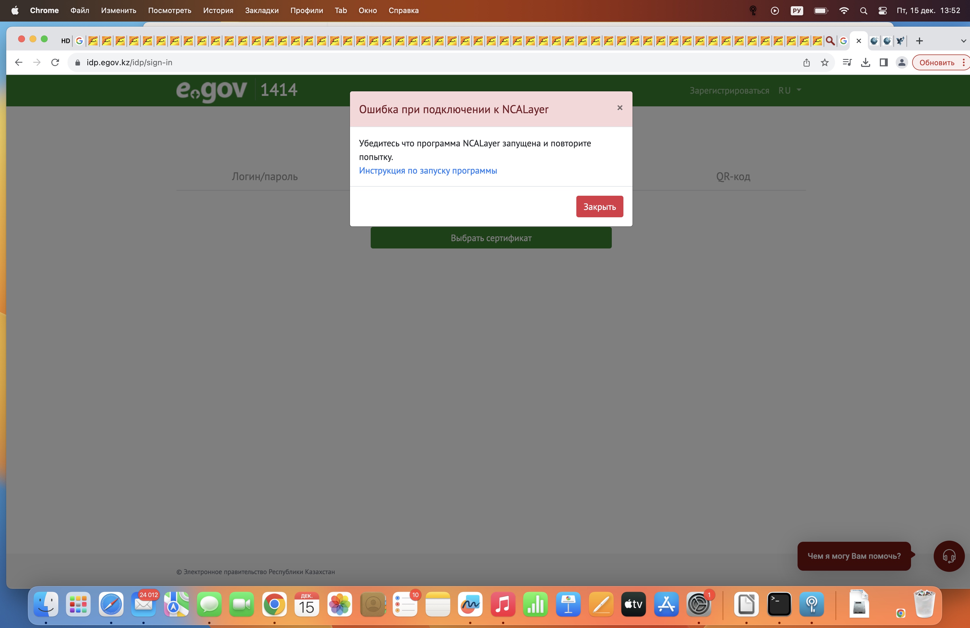
Task: Click the Chrome profile avatar icon
Action: pos(902,62)
